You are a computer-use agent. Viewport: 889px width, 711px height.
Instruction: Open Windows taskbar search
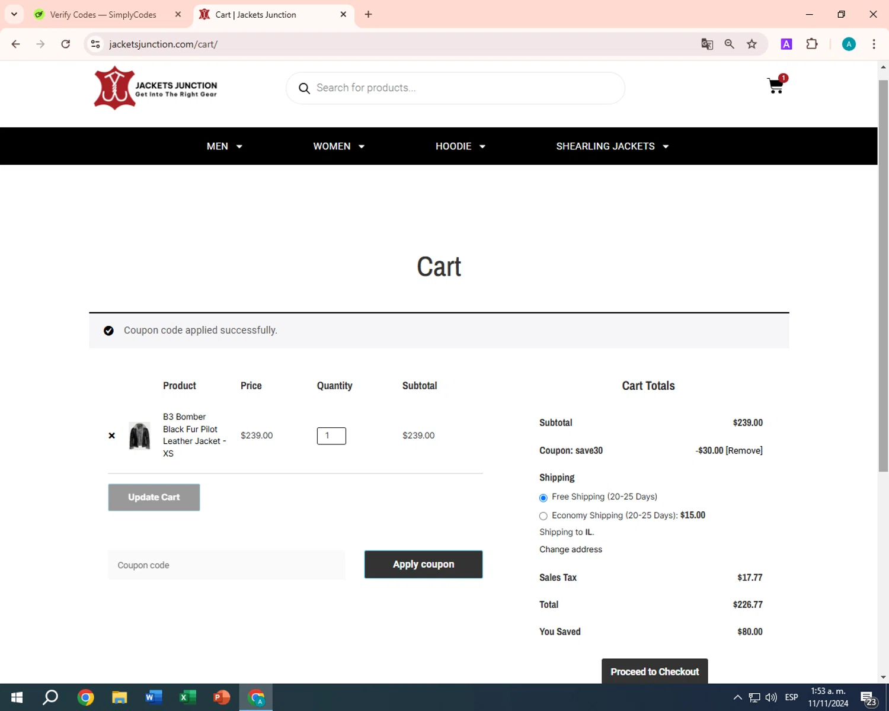pos(50,697)
